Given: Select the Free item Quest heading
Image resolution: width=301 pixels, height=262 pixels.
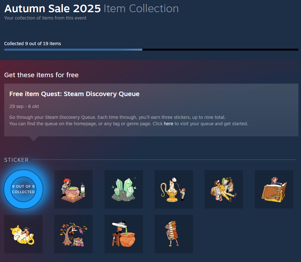Looking at the screenshot, I should pyautogui.click(x=74, y=94).
